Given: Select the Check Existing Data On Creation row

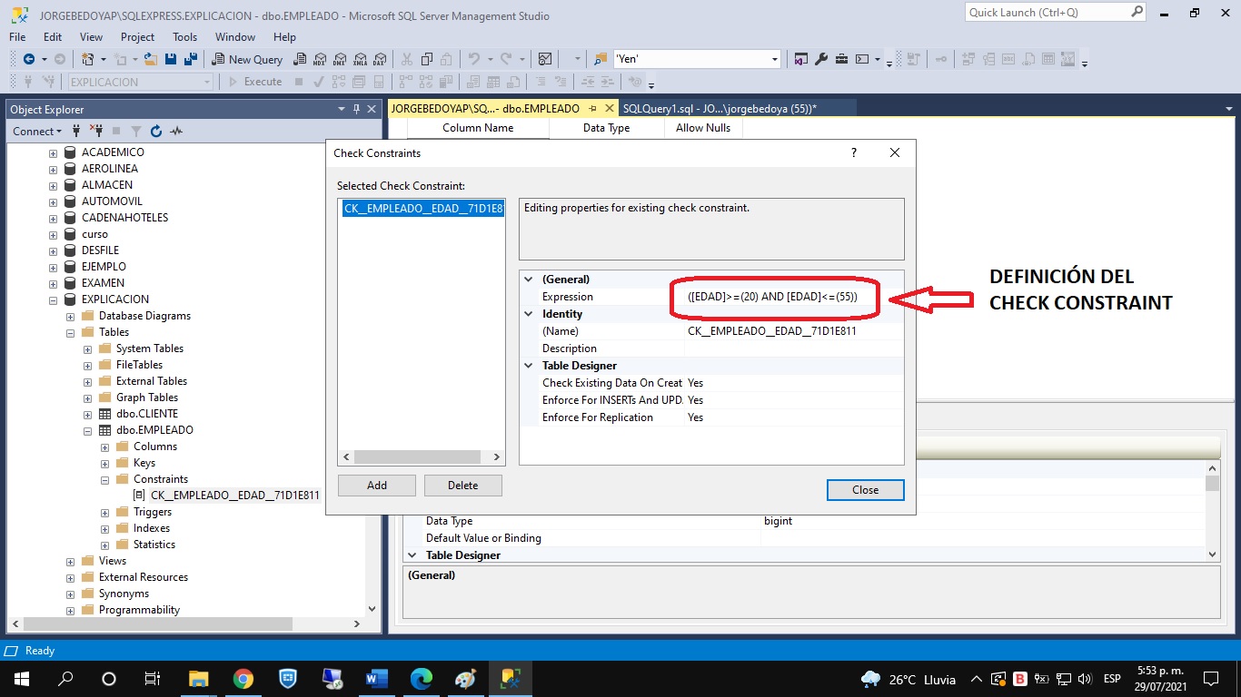Looking at the screenshot, I should pos(711,383).
